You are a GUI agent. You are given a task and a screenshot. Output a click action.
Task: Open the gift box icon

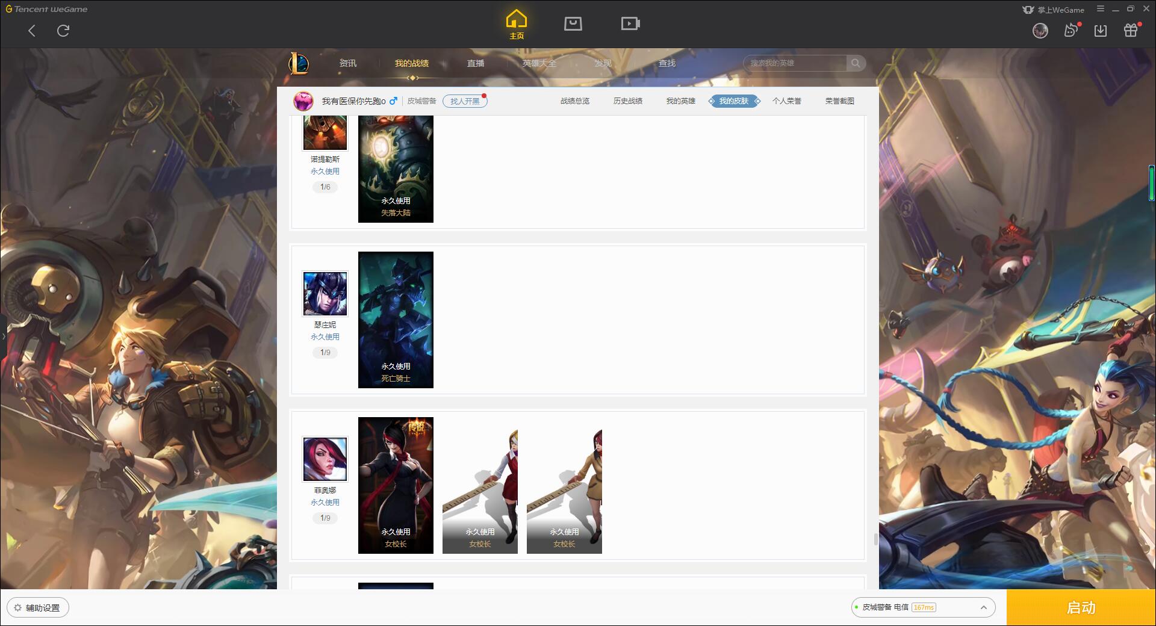click(x=1131, y=30)
